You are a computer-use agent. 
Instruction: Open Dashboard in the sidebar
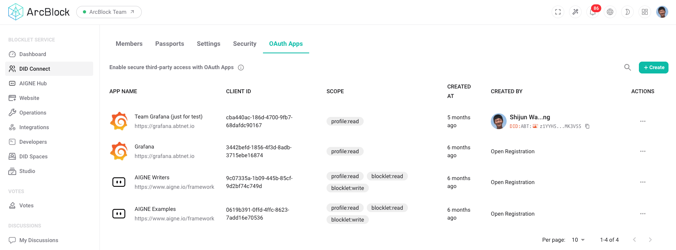(49, 54)
